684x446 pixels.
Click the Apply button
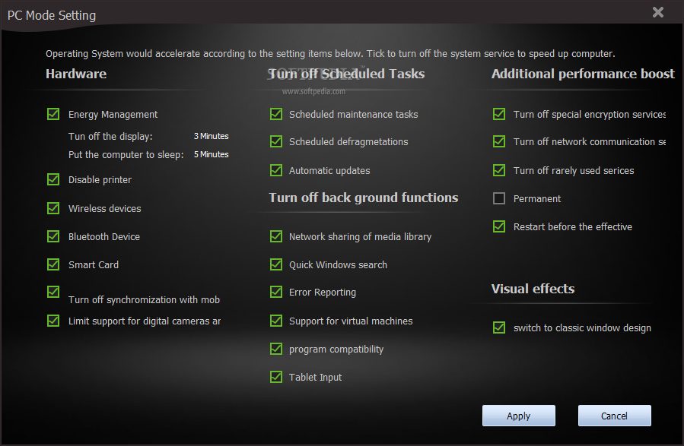pyautogui.click(x=519, y=416)
